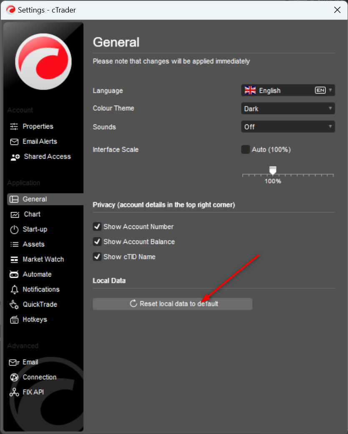348x434 pixels.
Task: Click the Automate robot icon
Action: tap(15, 274)
